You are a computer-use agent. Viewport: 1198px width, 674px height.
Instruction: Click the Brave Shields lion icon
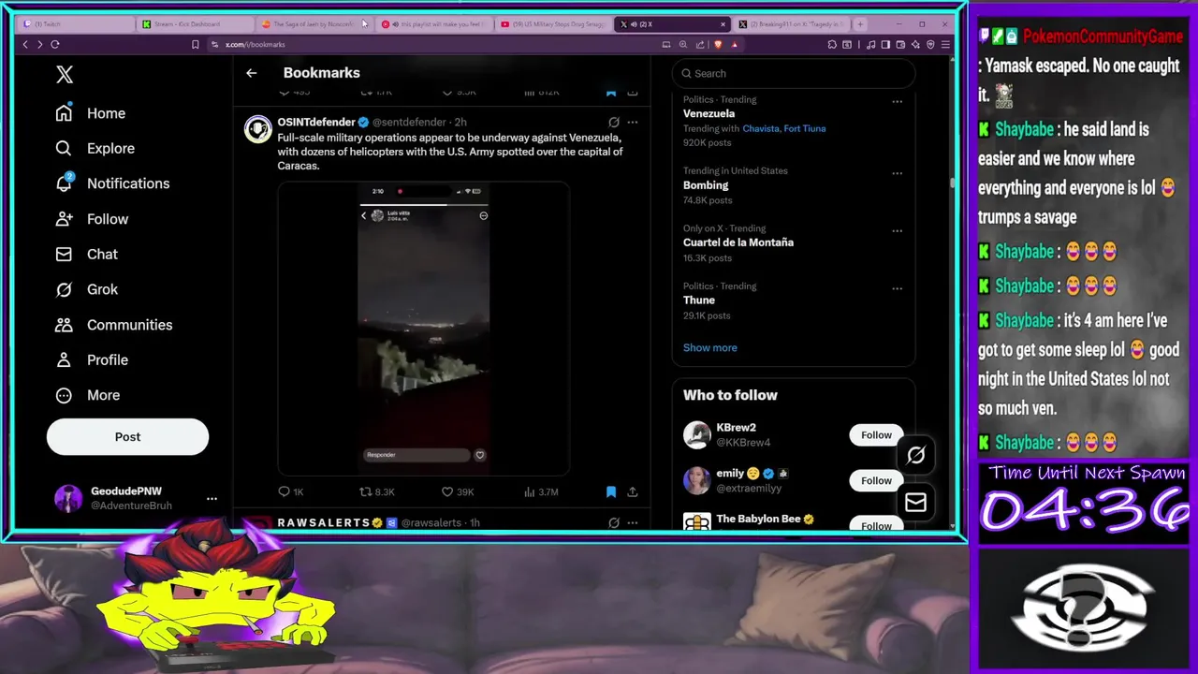[x=718, y=44]
